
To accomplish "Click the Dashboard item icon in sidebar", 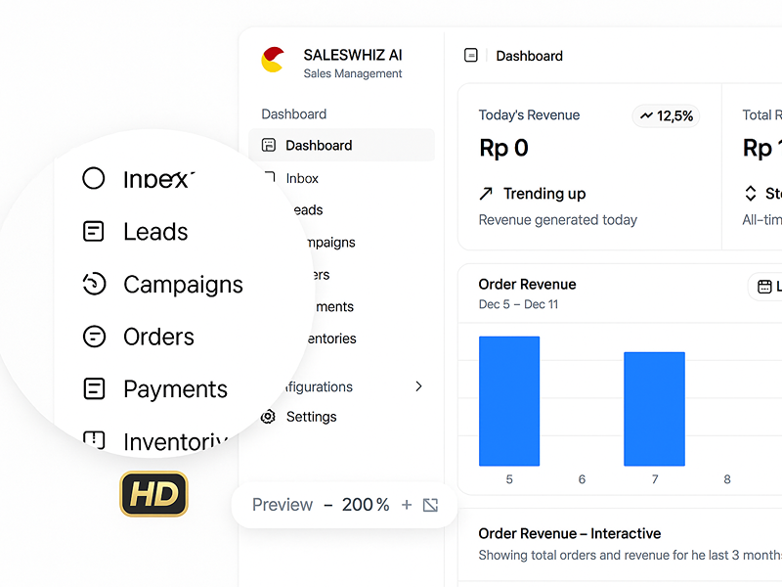I will click(x=269, y=145).
